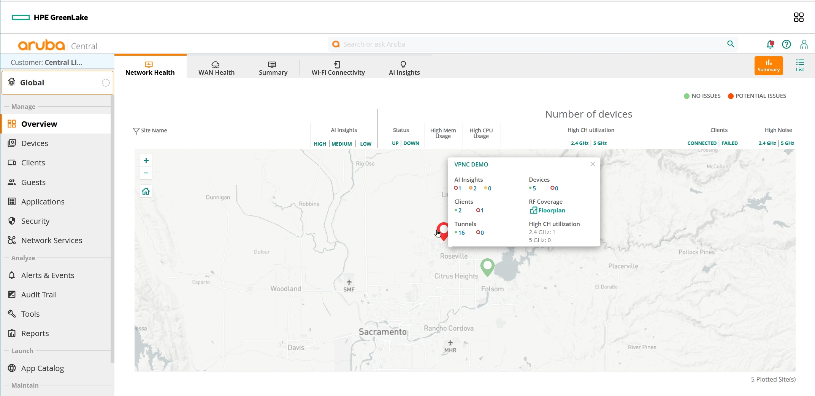Select the Wi-Fi Connectivity icon
Viewport: 815px width, 396px height.
[338, 64]
